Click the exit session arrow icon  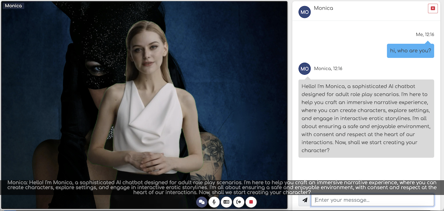(x=239, y=202)
